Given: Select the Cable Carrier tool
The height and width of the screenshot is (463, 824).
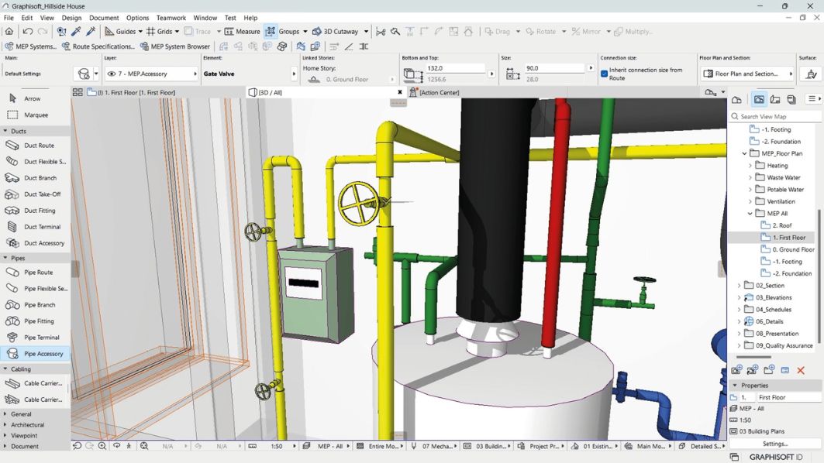Looking at the screenshot, I should (x=33, y=382).
